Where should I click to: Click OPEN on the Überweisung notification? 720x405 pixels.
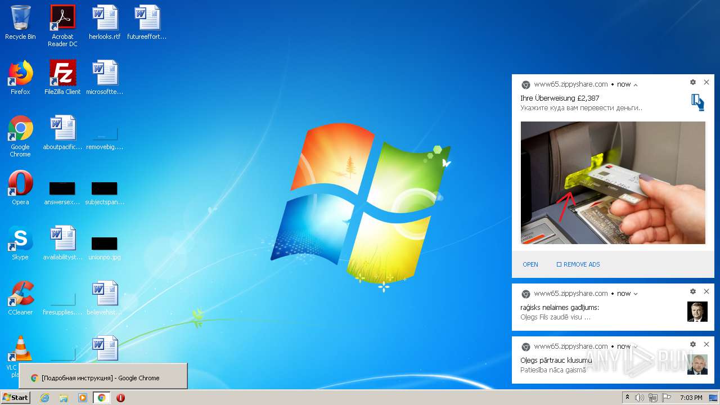[x=530, y=264]
